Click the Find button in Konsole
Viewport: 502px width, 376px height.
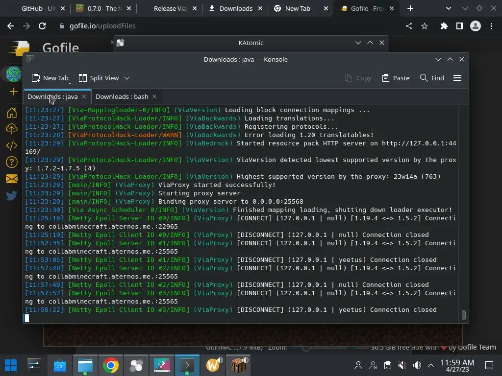432,78
